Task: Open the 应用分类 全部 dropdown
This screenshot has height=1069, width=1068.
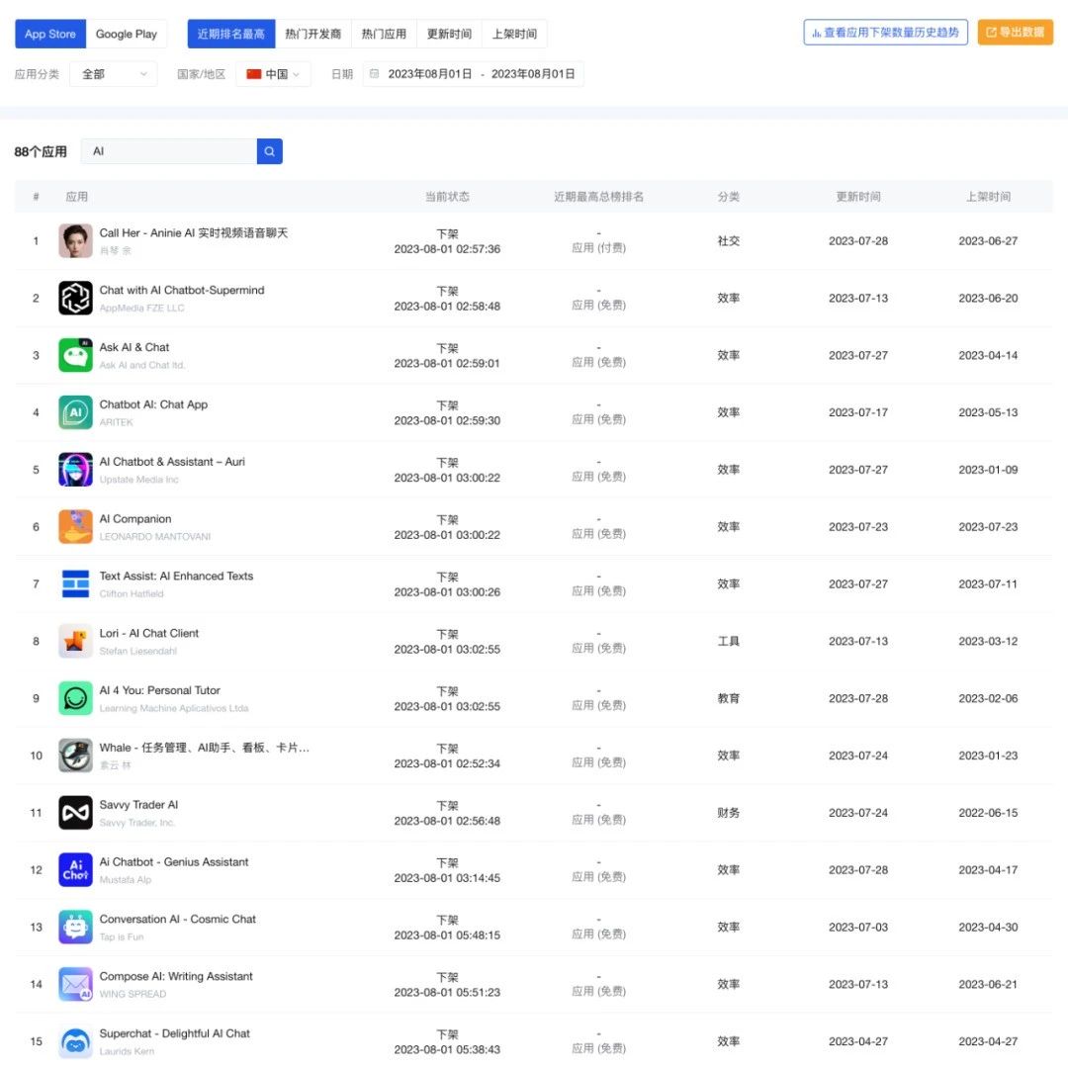Action: click(x=113, y=73)
